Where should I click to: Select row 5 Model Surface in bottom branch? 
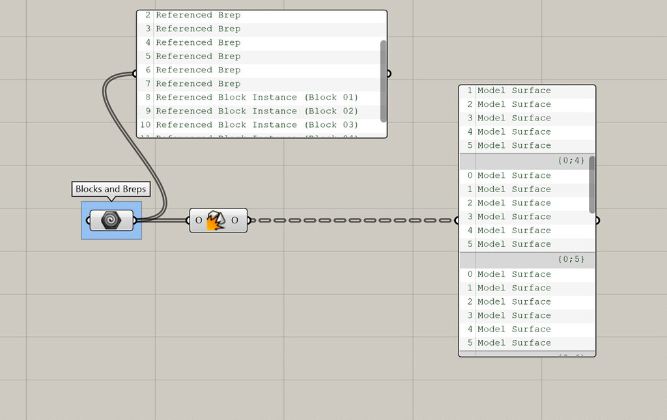(515, 343)
